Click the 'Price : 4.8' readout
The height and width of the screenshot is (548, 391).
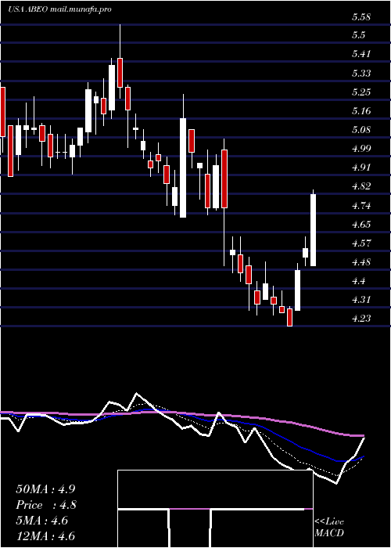tap(46, 505)
